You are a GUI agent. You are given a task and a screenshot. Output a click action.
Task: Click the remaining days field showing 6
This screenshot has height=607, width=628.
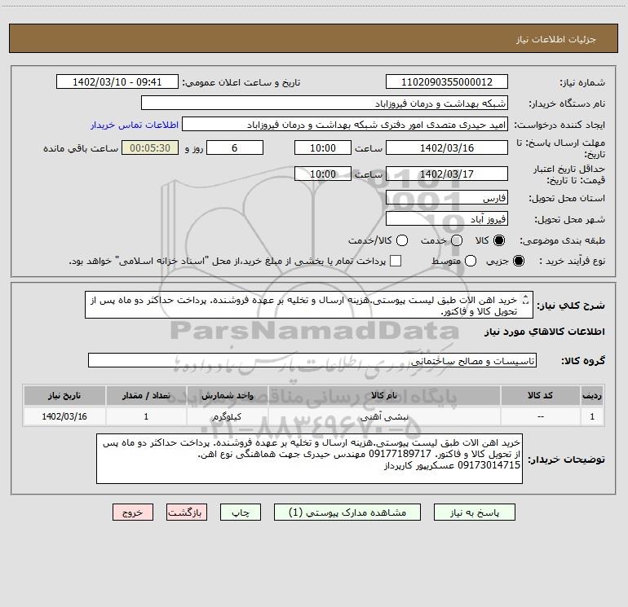click(x=235, y=147)
